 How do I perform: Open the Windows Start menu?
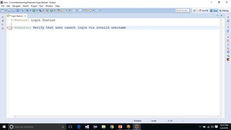pos(4,127)
